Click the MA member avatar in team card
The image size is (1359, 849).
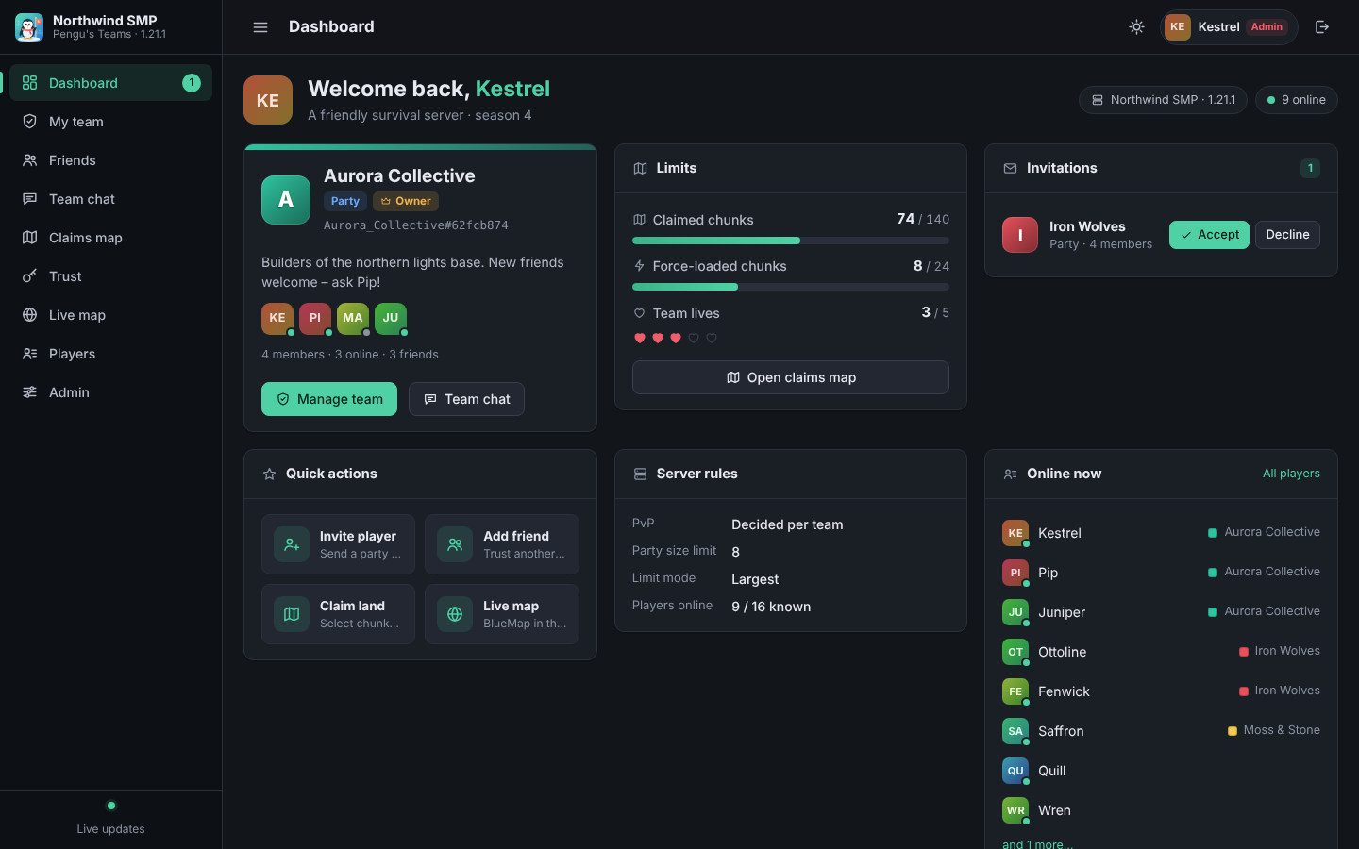(x=353, y=318)
